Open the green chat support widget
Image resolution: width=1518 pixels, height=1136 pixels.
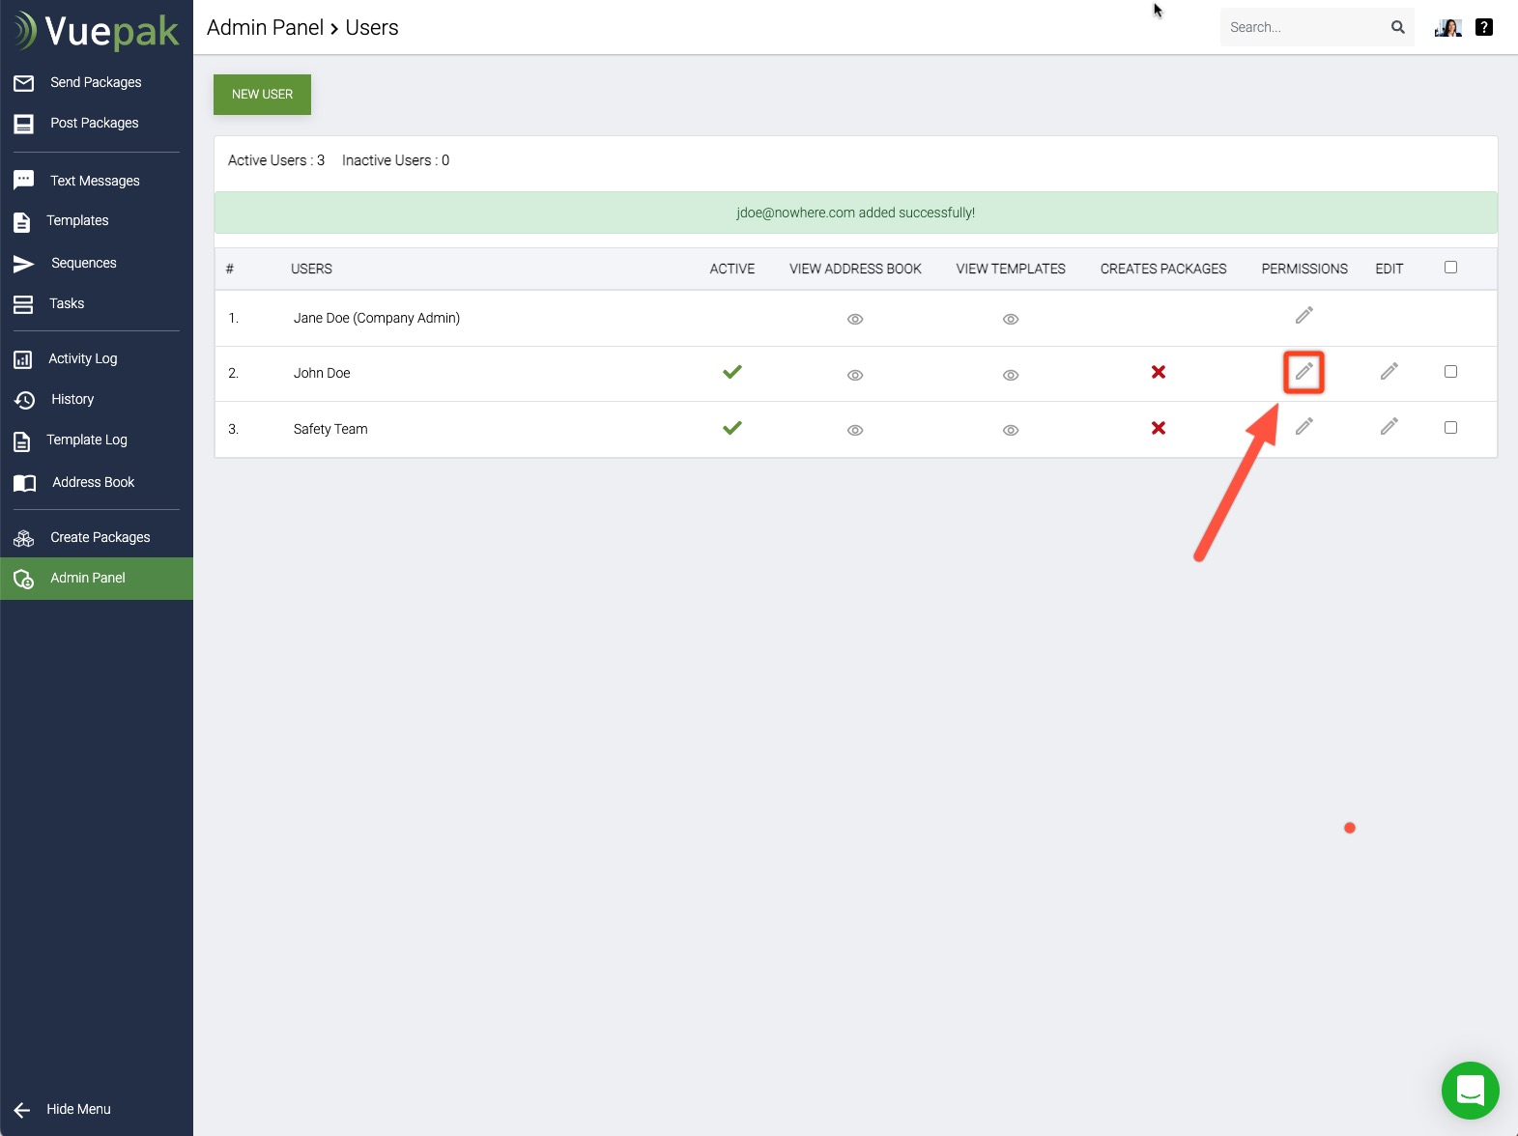pyautogui.click(x=1470, y=1091)
